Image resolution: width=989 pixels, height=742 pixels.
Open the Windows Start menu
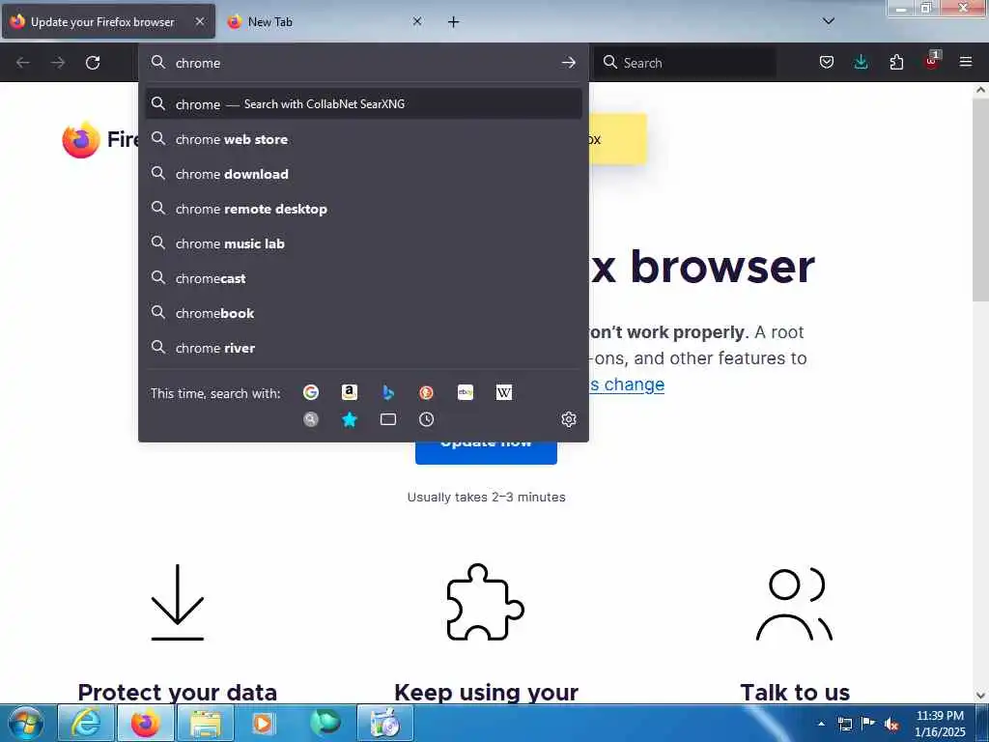click(26, 723)
